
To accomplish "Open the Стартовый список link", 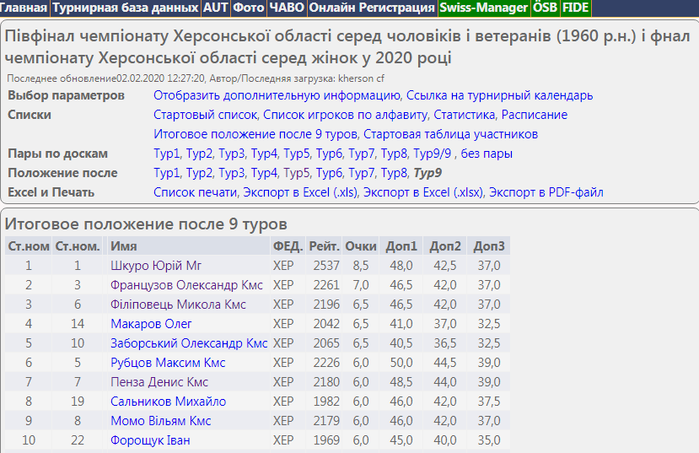I will (x=206, y=115).
